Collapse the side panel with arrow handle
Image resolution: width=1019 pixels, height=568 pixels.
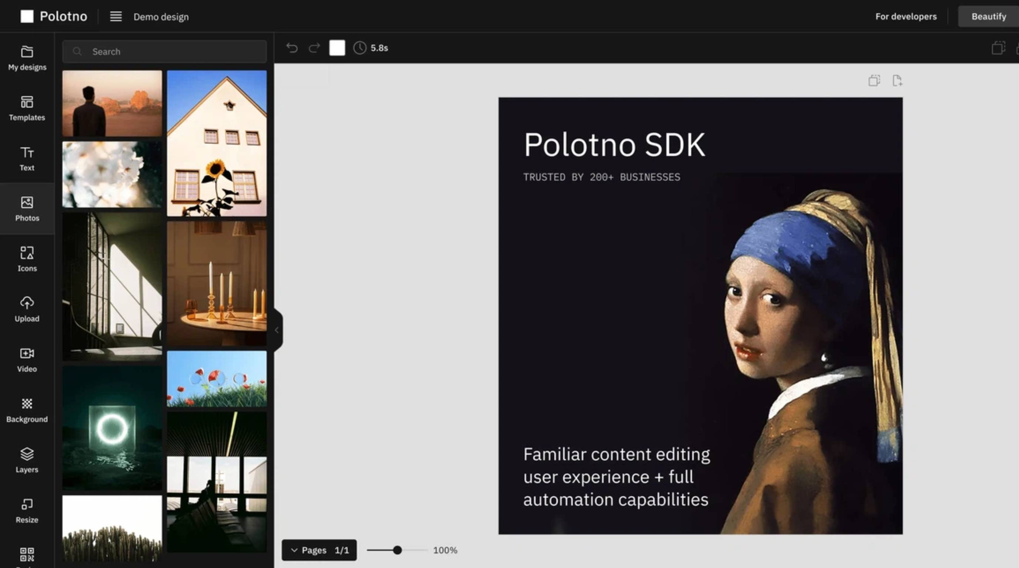(277, 330)
